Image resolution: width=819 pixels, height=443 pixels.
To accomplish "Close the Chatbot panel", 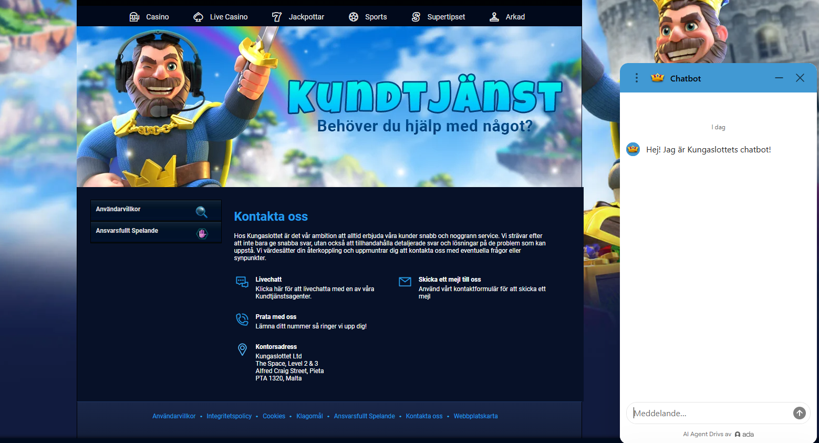I will [800, 78].
